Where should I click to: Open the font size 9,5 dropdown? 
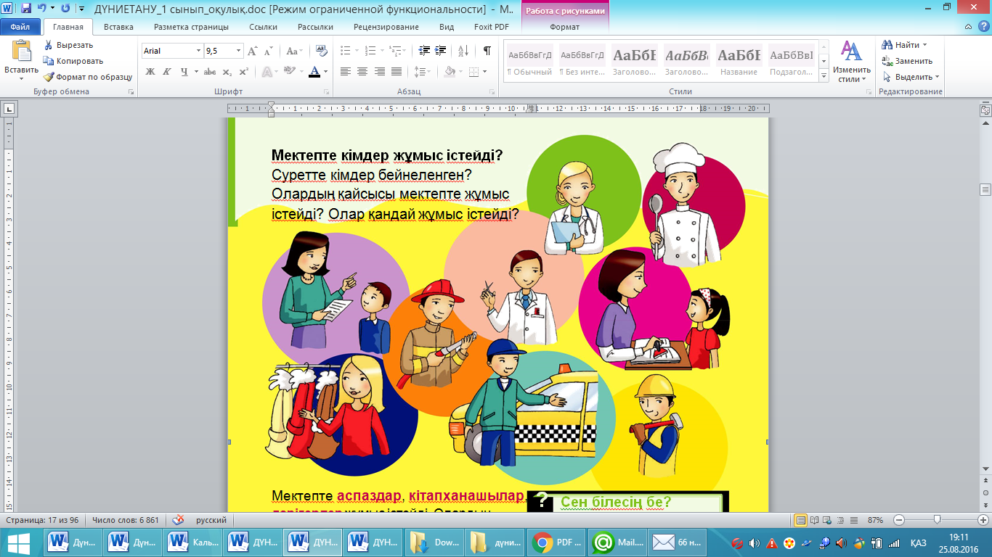(x=239, y=51)
